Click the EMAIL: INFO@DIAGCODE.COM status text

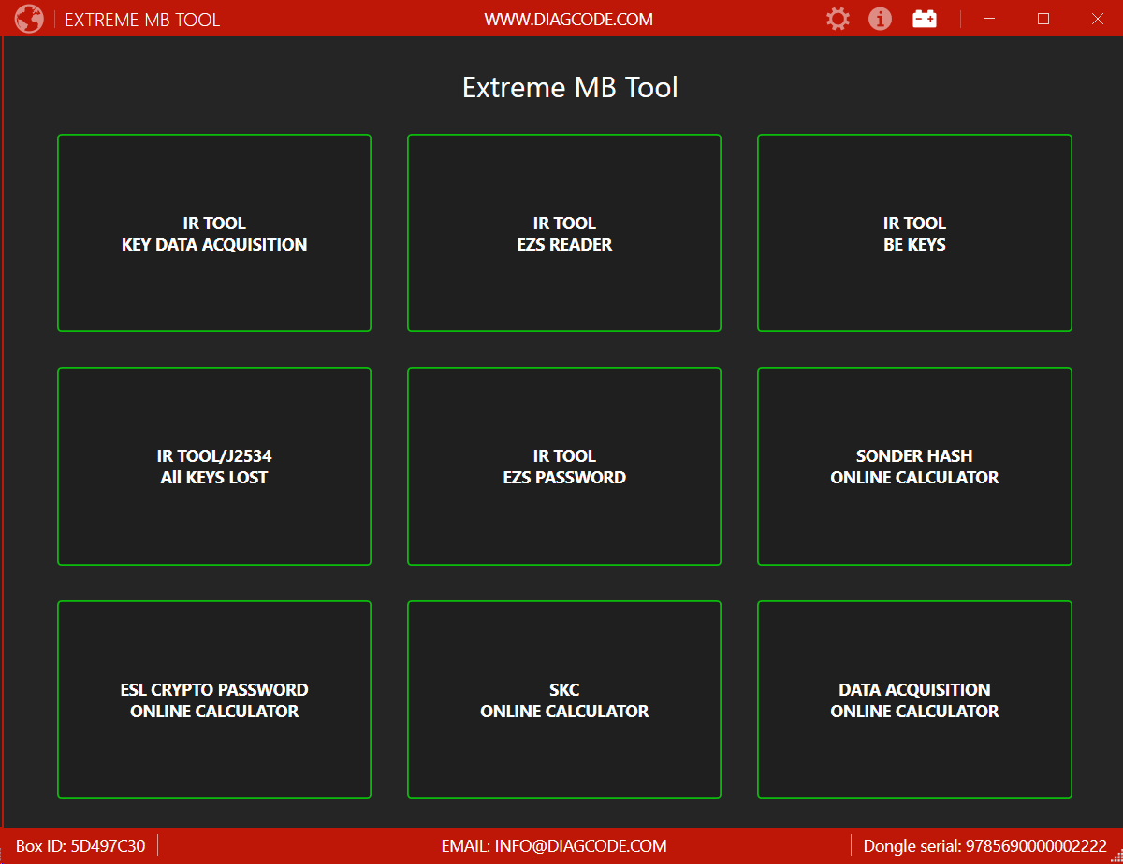(554, 846)
